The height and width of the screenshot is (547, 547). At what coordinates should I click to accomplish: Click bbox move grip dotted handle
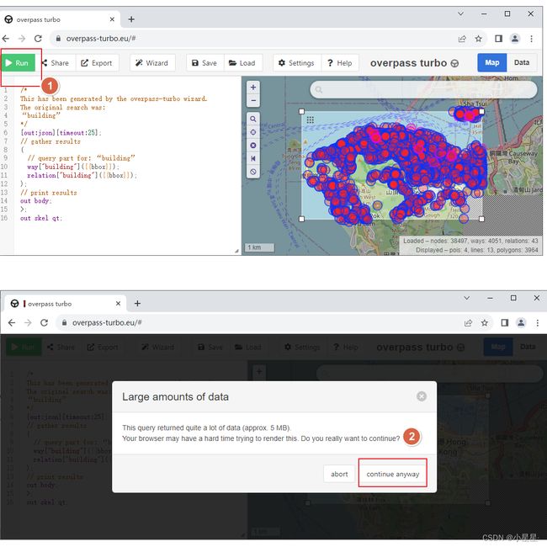[311, 120]
